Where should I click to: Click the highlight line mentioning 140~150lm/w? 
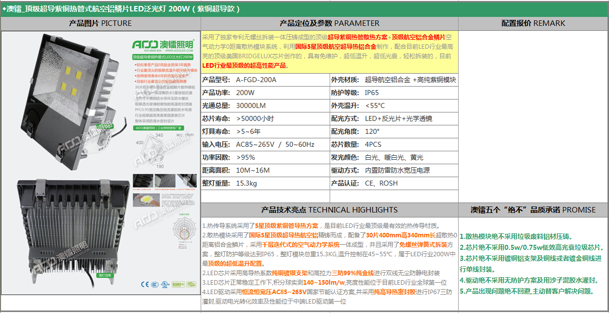click(x=324, y=282)
